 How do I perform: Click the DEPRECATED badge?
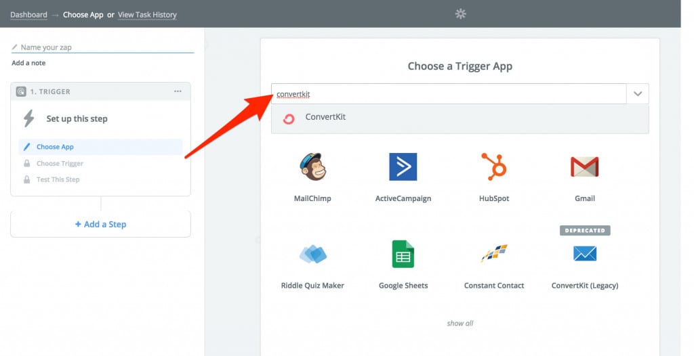[585, 230]
